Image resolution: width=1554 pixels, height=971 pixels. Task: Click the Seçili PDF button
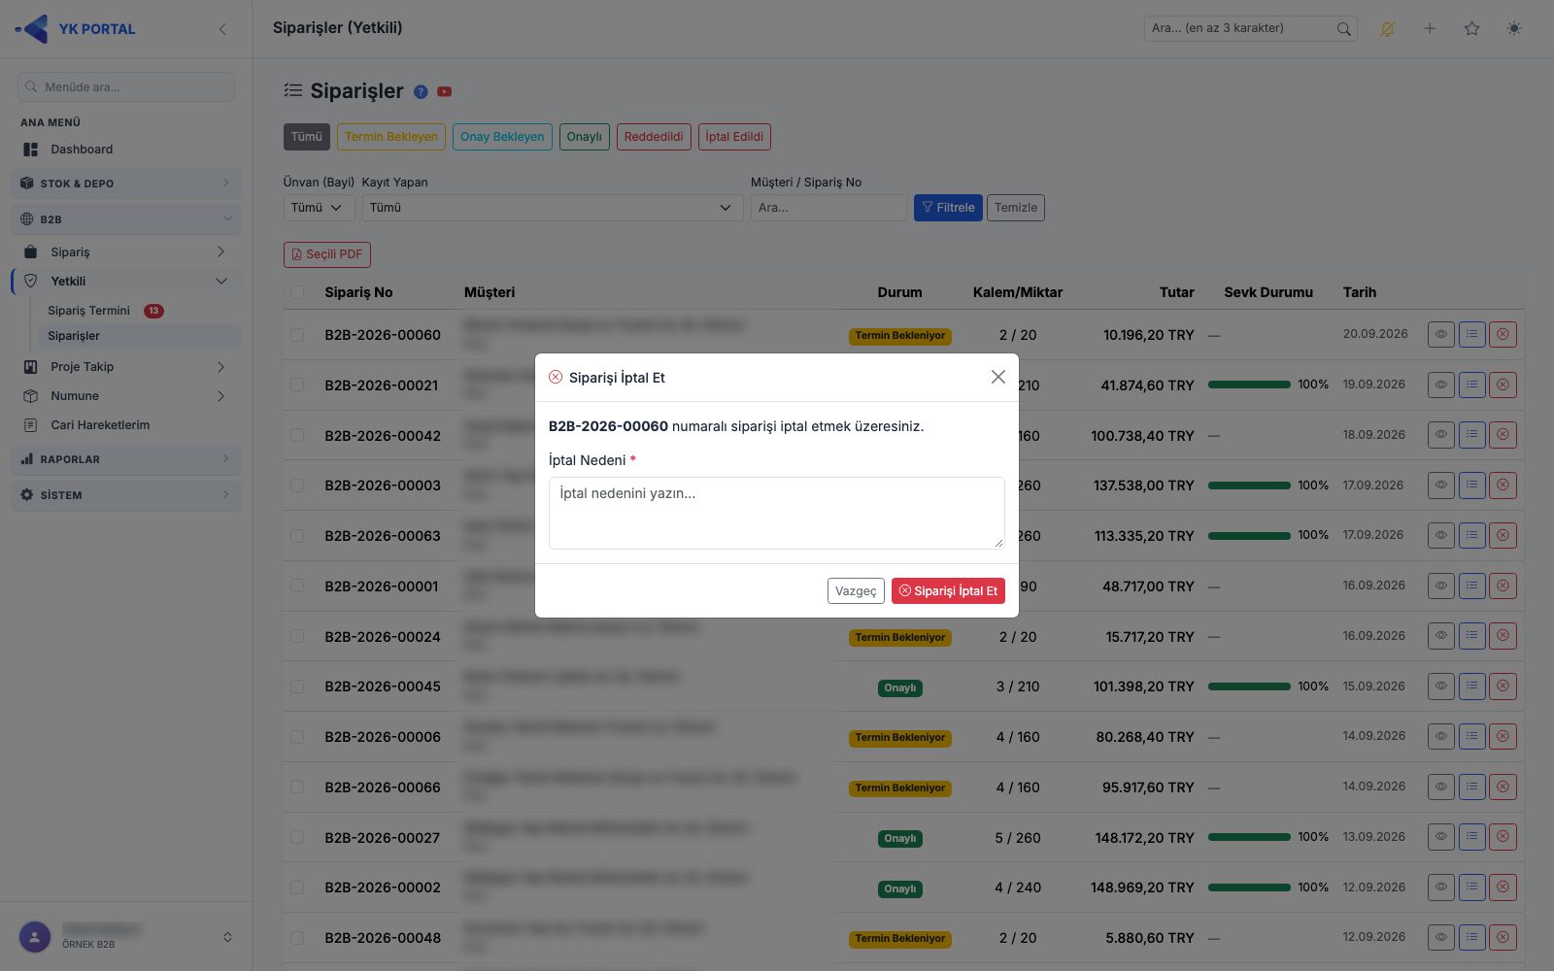click(327, 254)
